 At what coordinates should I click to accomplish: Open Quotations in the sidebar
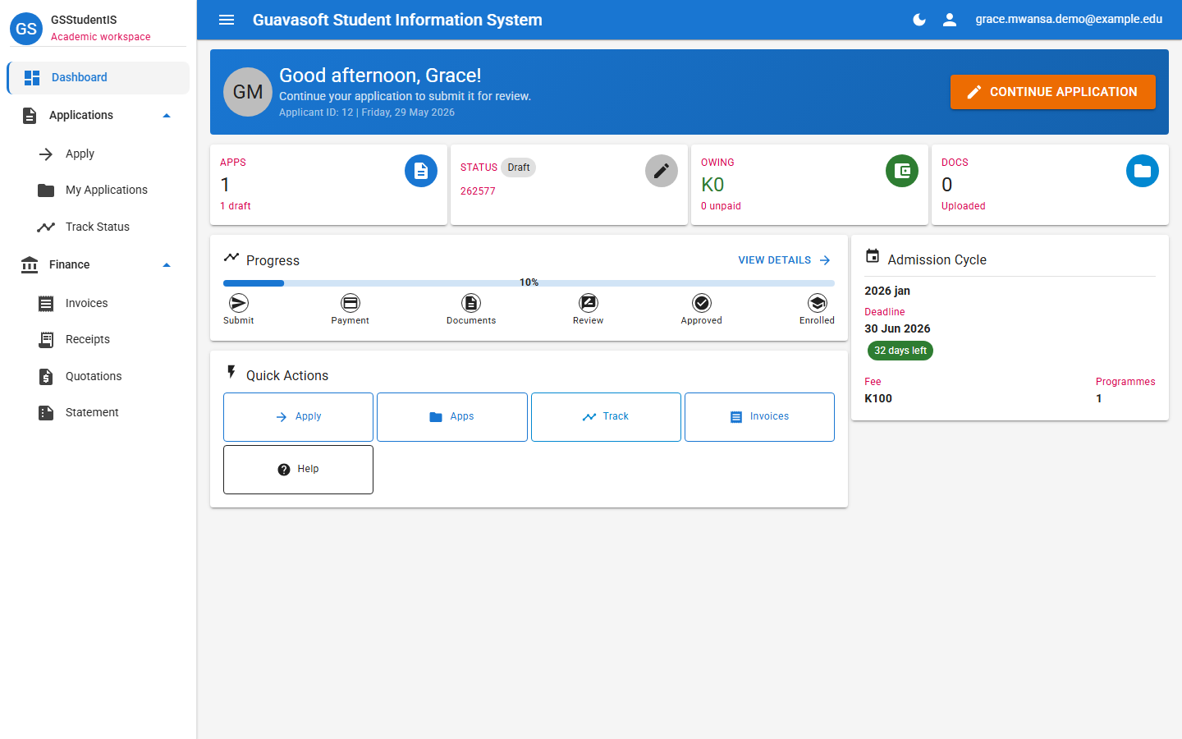click(98, 377)
